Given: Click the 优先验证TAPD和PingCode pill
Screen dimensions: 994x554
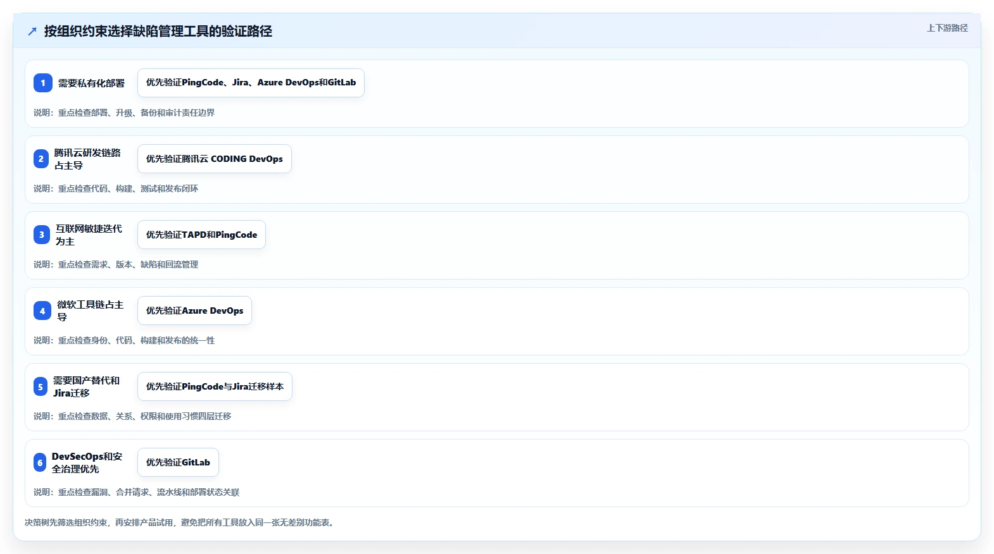Looking at the screenshot, I should pos(201,235).
